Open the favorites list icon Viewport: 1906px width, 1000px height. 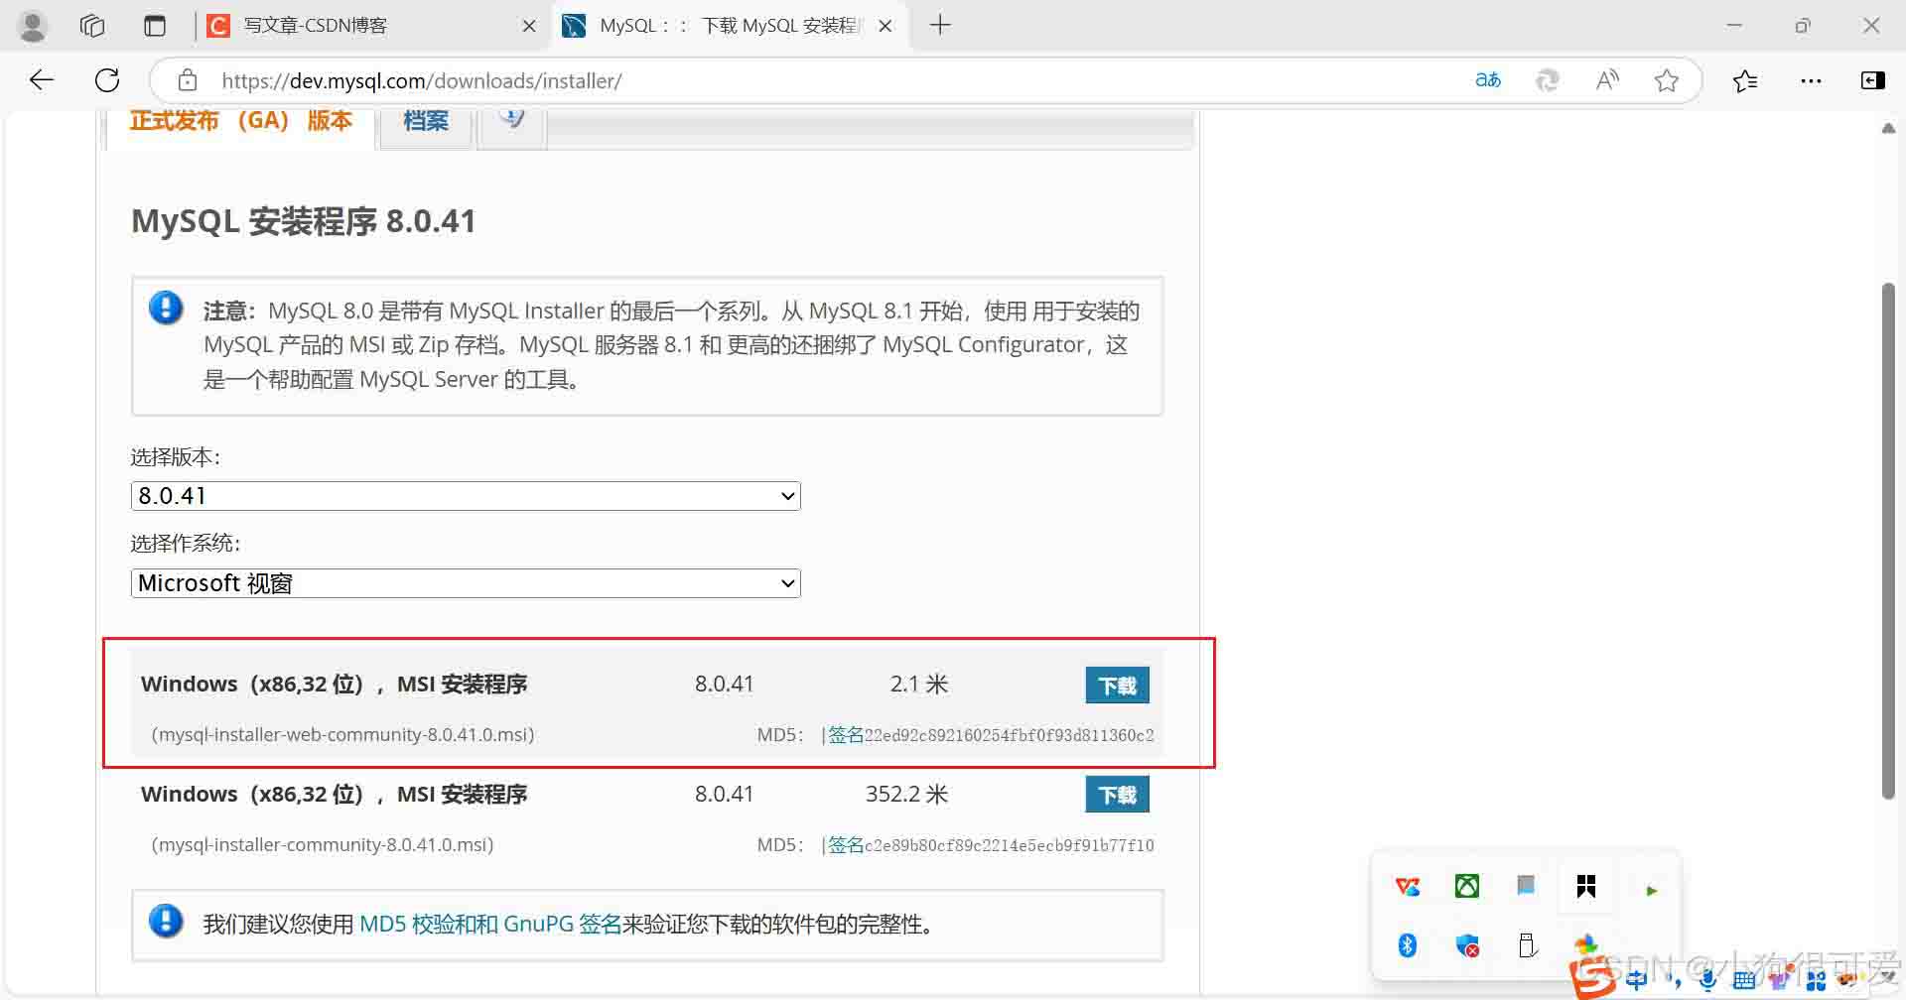pos(1745,80)
